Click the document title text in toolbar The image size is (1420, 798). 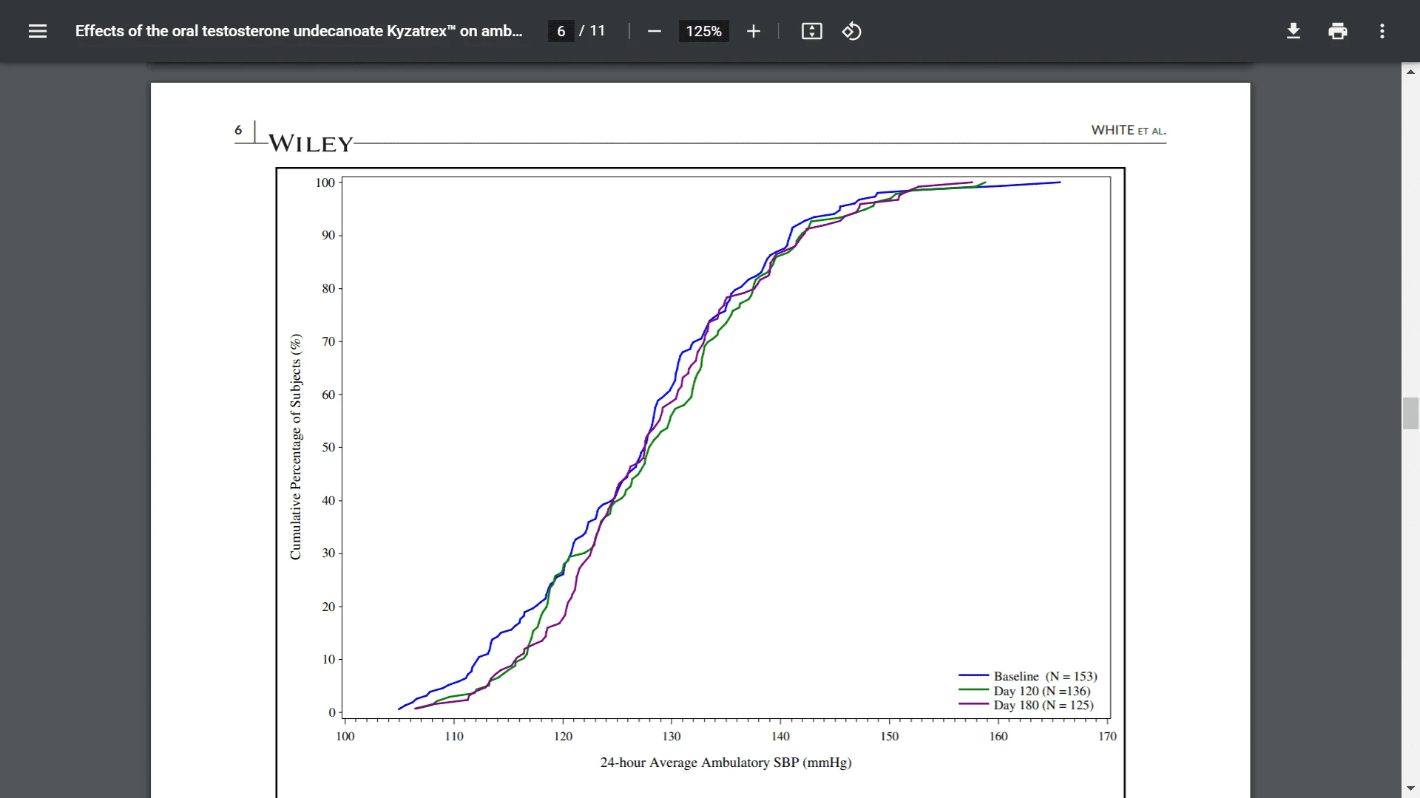[x=299, y=31]
